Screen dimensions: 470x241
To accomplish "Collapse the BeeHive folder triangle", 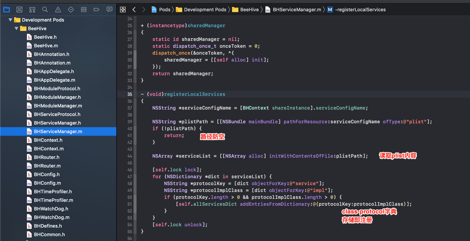I will coord(16,28).
